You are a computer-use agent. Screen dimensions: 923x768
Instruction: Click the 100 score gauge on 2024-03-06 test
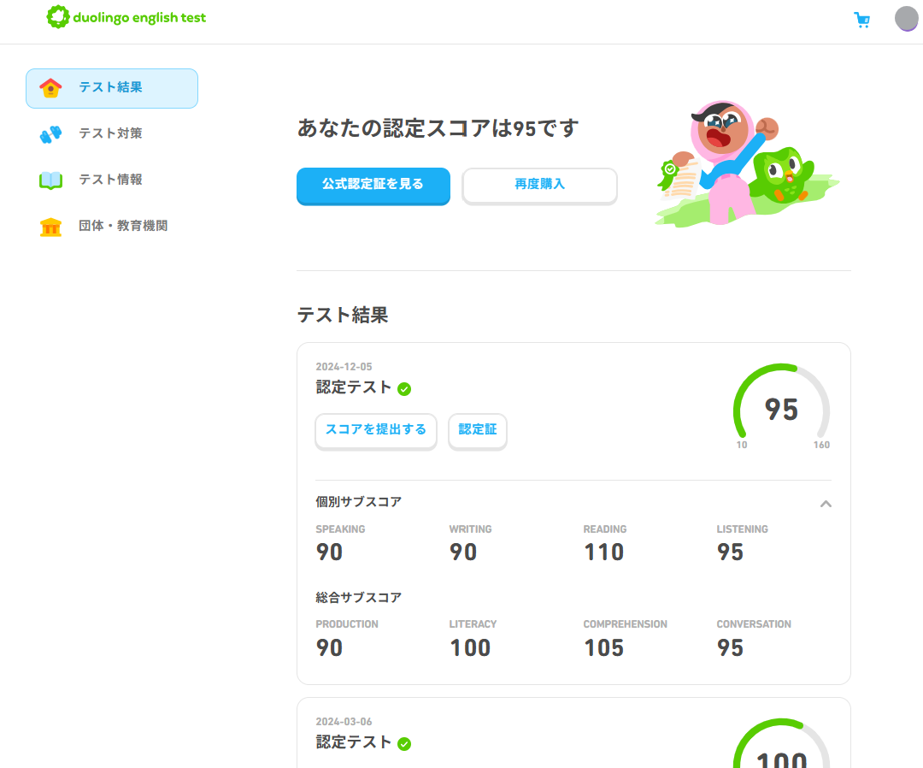[x=782, y=743]
